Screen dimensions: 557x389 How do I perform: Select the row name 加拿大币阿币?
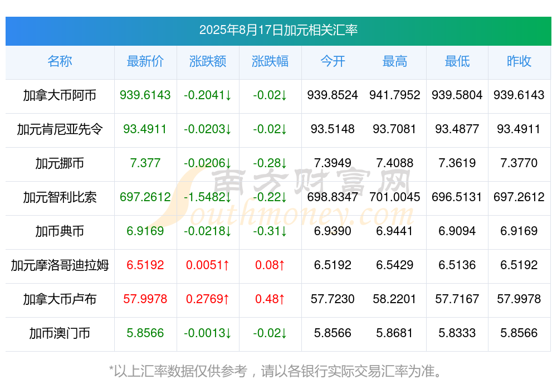[x=60, y=95]
